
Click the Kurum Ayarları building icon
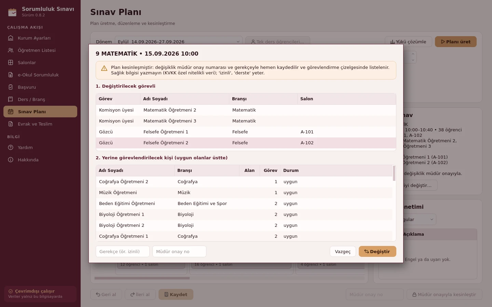click(11, 38)
